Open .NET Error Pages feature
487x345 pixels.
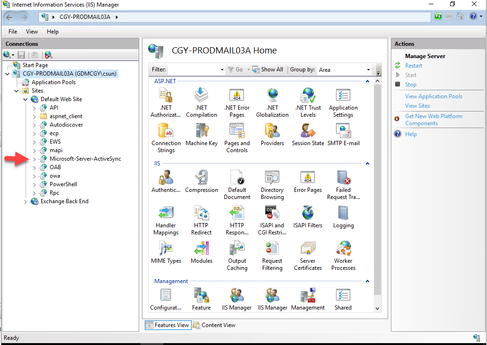tap(237, 103)
